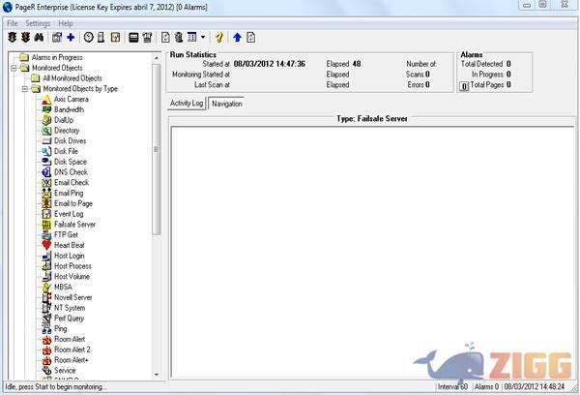Click the black card toolbar icon
Screen dimensions: 580x395
[133, 38]
